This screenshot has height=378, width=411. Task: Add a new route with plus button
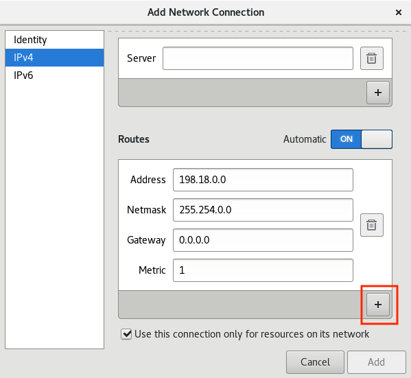pyautogui.click(x=377, y=305)
